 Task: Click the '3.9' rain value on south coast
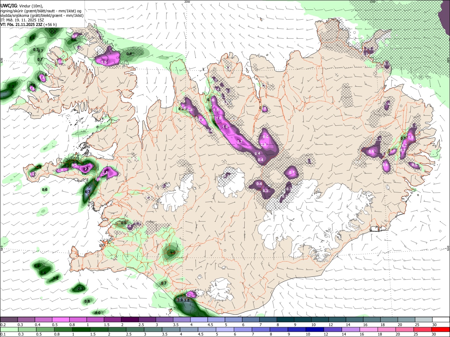(180, 300)
